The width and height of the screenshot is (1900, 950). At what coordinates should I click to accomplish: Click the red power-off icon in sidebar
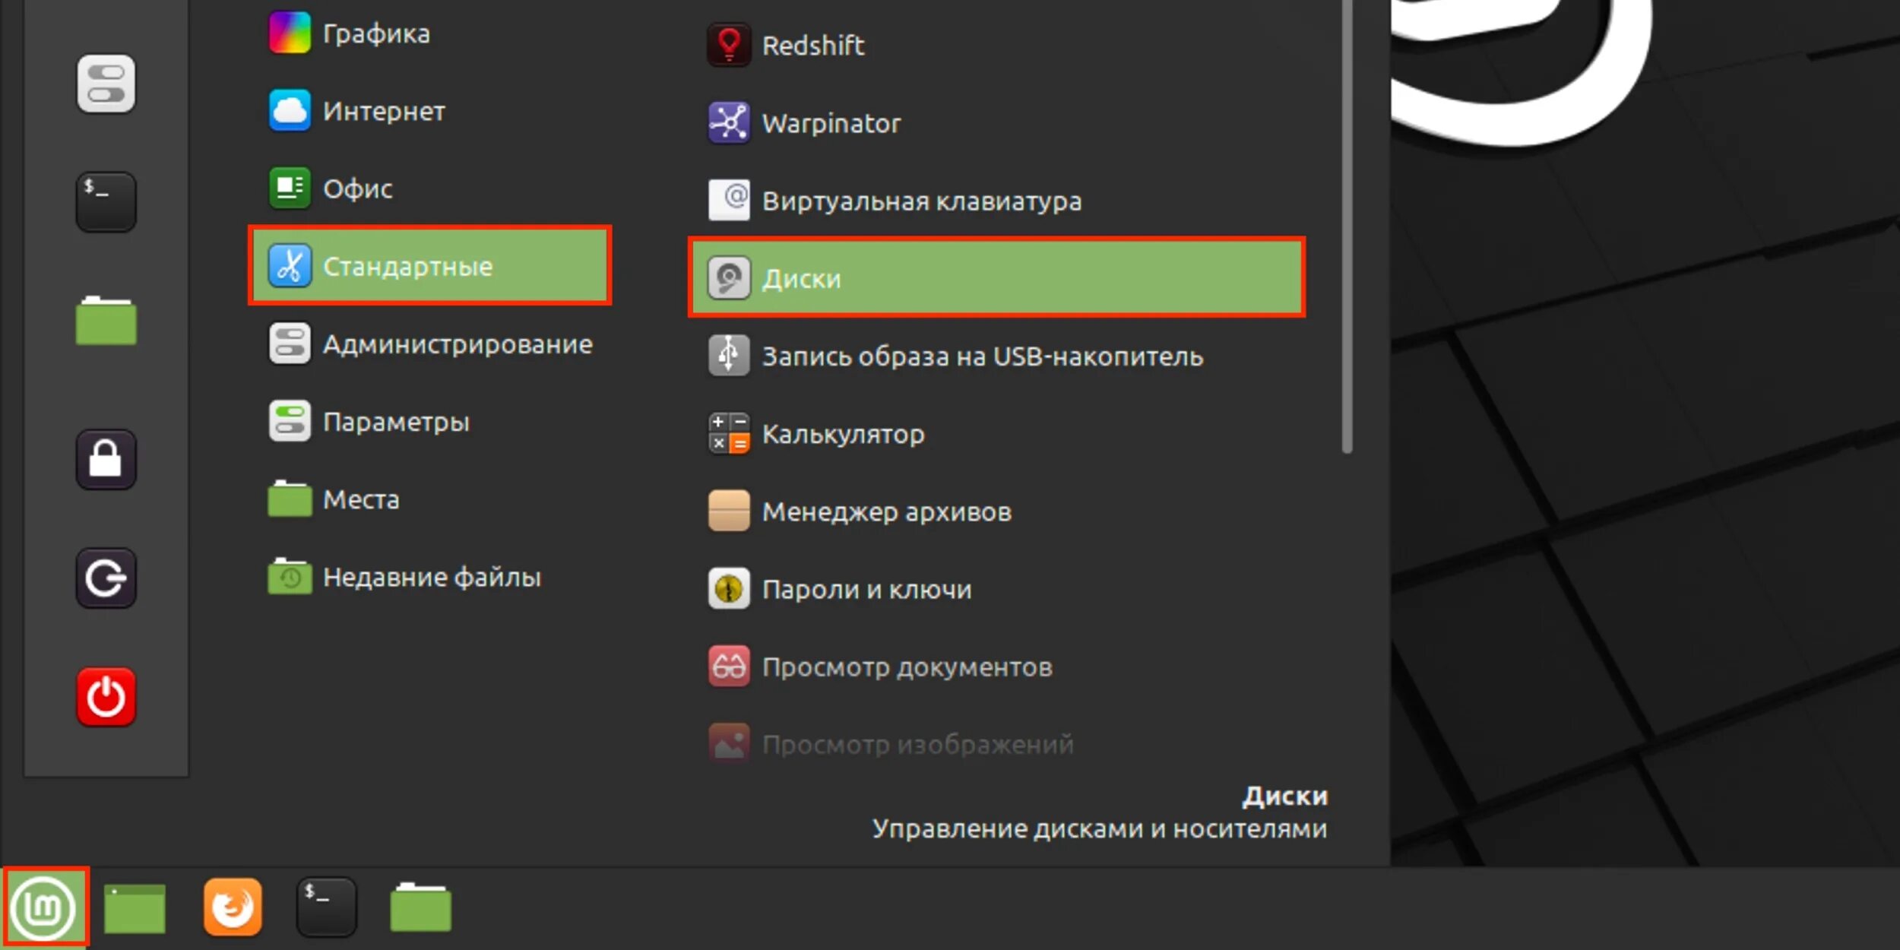point(106,697)
